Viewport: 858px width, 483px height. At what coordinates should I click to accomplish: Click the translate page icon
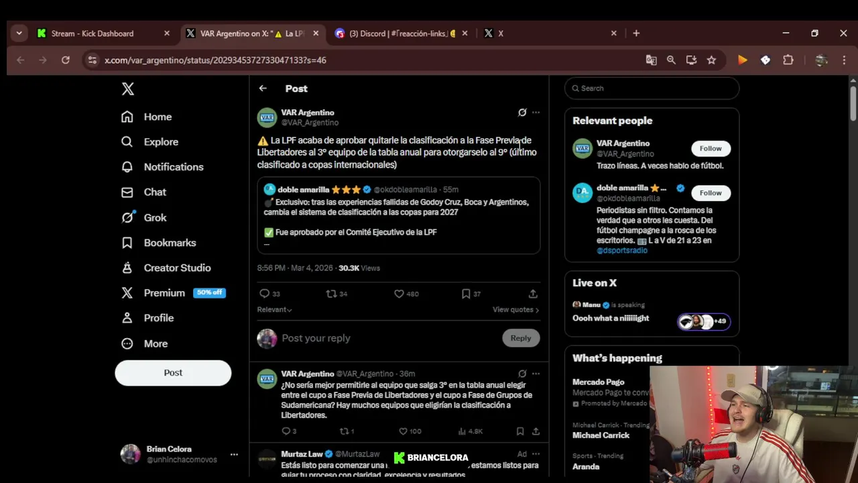point(651,60)
